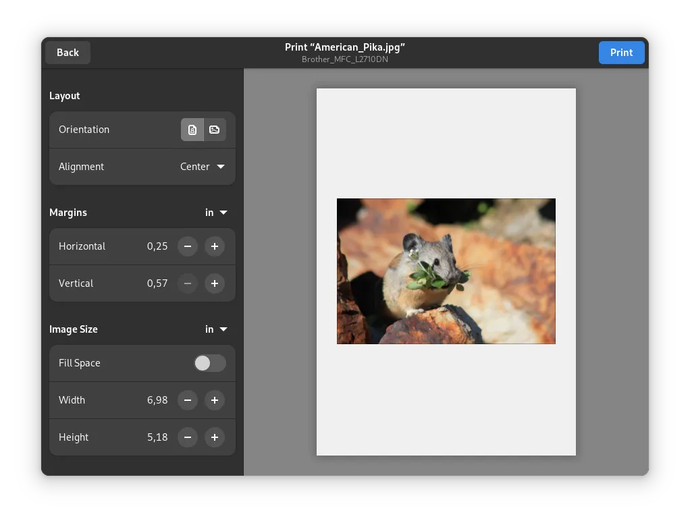Increase vertical margin with plus icon
Screen dimensions: 690x521
coord(215,283)
